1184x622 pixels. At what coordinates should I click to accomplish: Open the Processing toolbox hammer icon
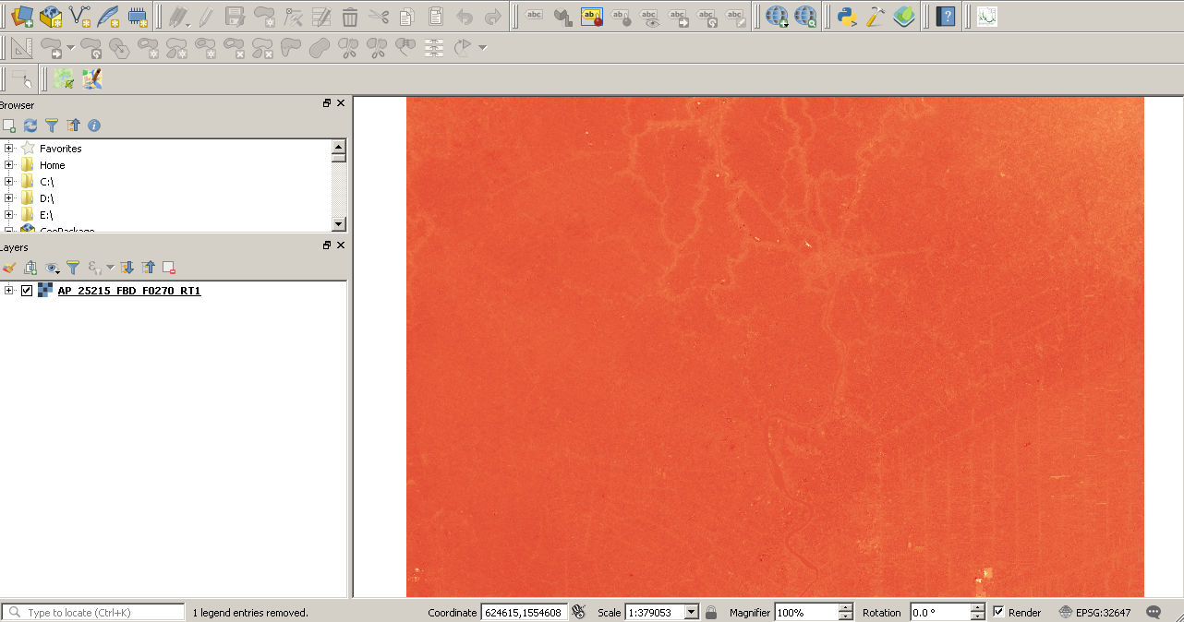pos(875,16)
